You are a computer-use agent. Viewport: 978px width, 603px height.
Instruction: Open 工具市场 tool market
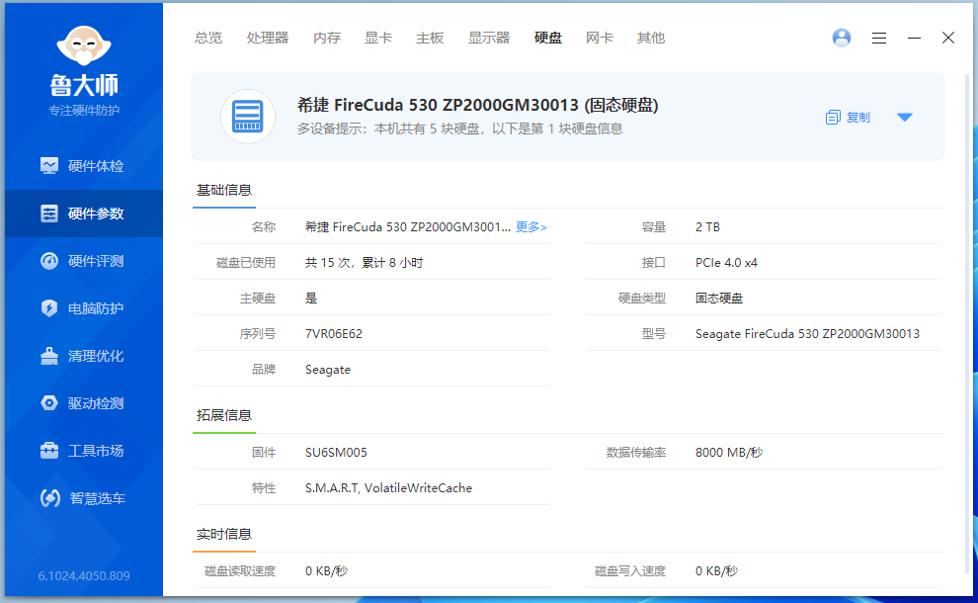[x=84, y=451]
